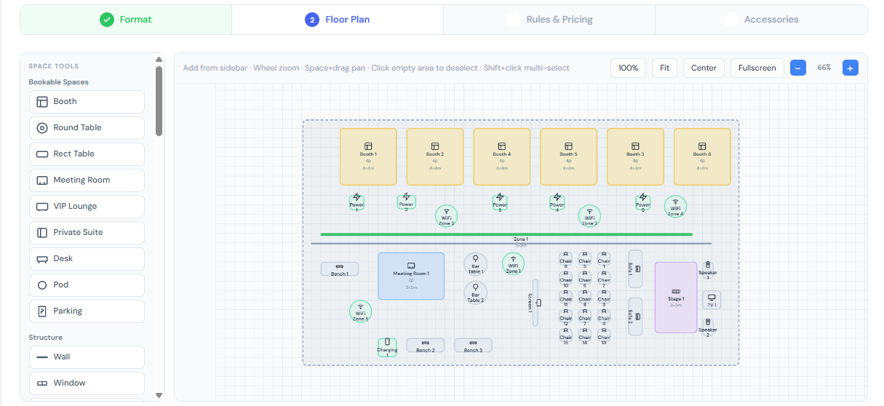Image resolution: width=884 pixels, height=406 pixels.
Task: Open Fullscreen canvas mode
Action: [757, 68]
